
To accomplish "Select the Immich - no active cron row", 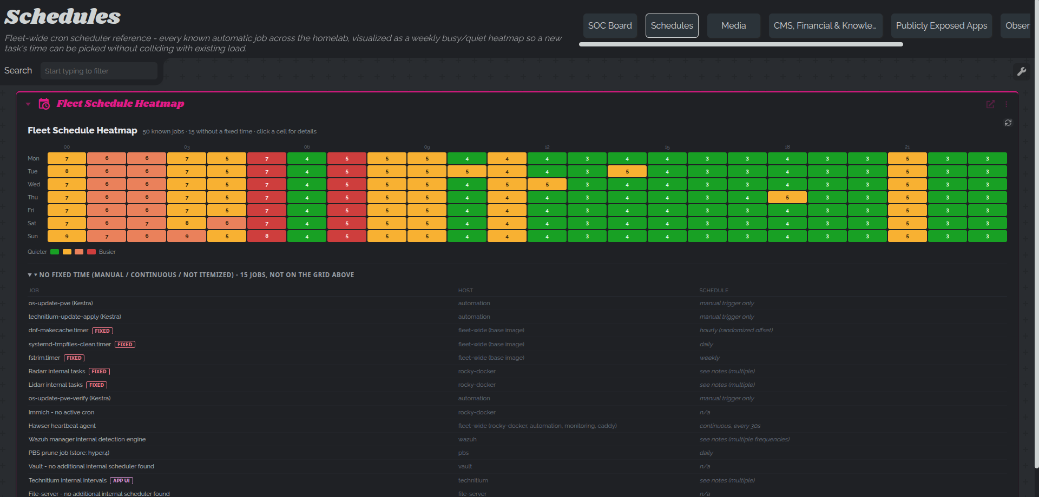I will 517,412.
